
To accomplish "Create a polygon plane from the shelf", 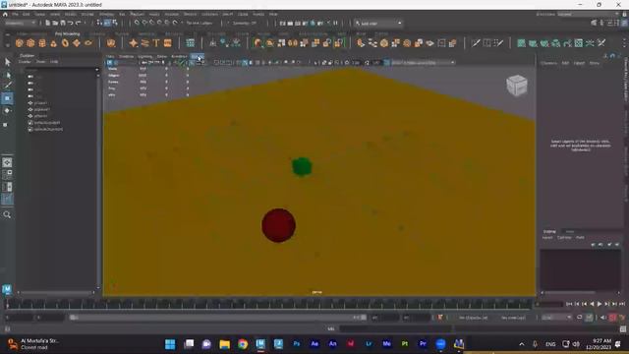I will [x=77, y=43].
